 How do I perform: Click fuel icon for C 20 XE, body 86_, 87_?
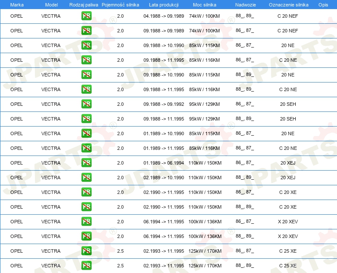[x=86, y=192]
